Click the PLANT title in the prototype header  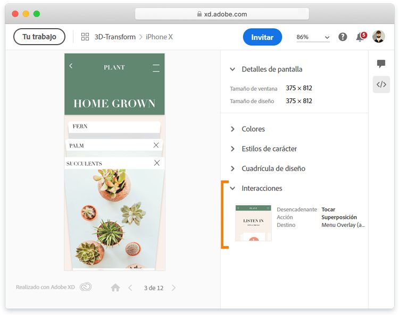point(114,67)
